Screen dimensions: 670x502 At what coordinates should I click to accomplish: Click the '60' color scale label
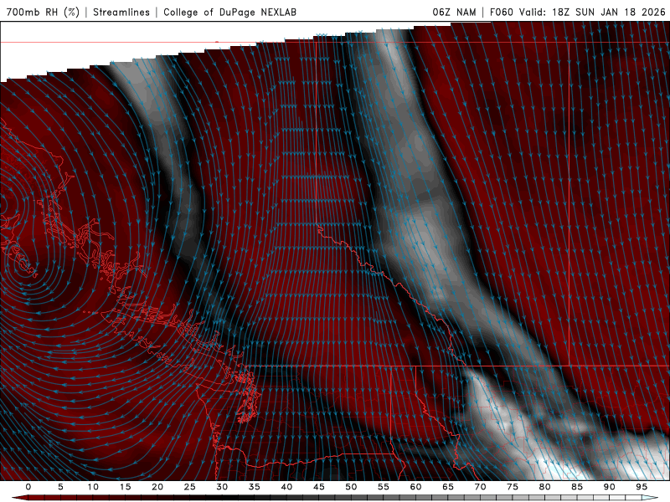(x=415, y=487)
